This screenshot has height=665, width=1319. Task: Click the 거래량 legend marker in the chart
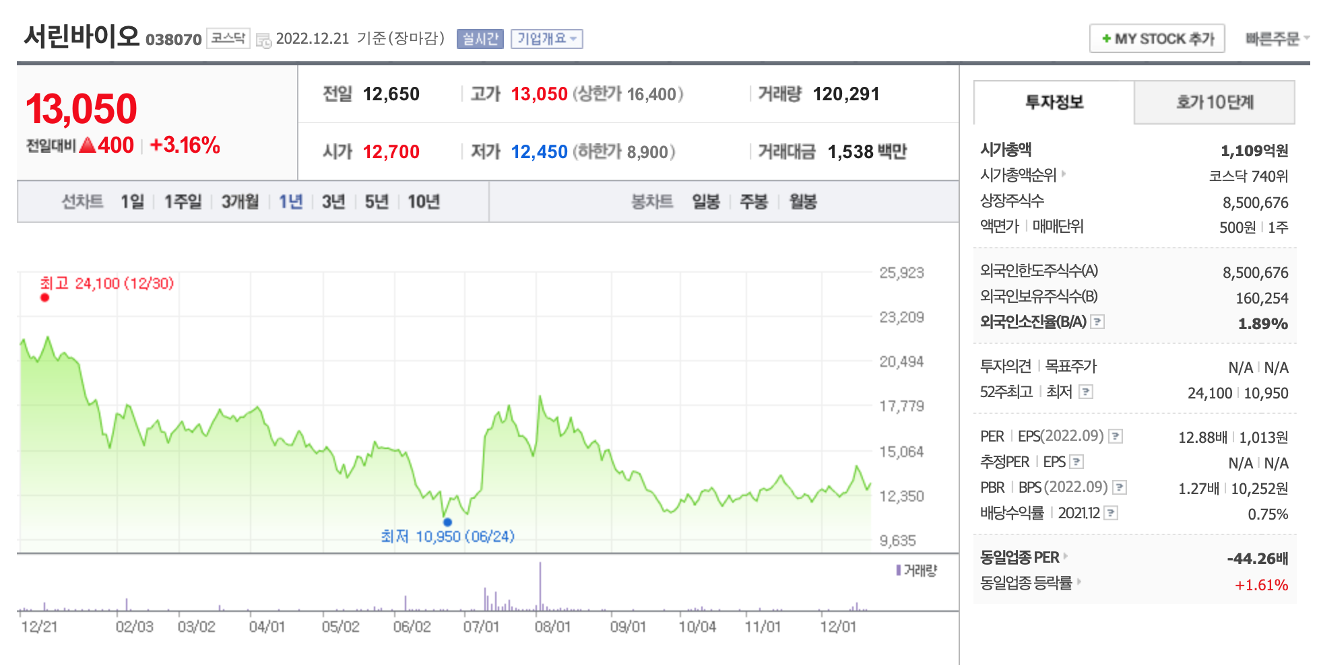click(898, 571)
